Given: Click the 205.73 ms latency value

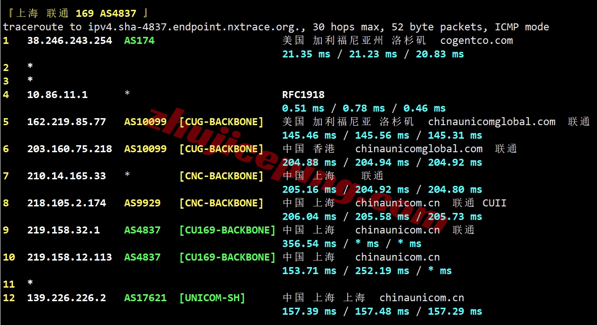Looking at the screenshot, I should [455, 217].
